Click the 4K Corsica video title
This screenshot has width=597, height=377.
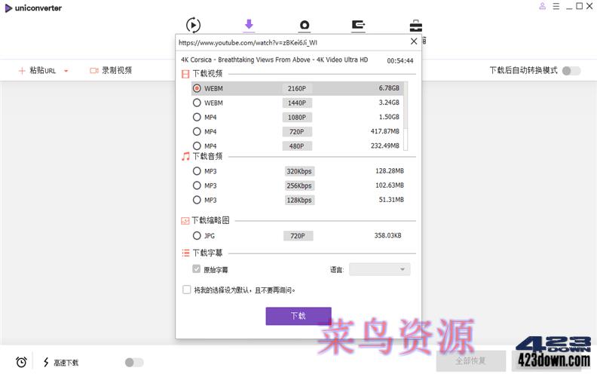point(274,60)
